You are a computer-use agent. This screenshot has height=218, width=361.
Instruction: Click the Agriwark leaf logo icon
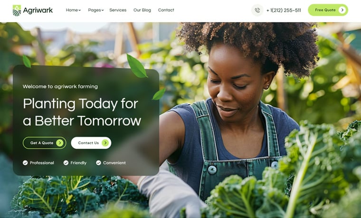coord(17,10)
